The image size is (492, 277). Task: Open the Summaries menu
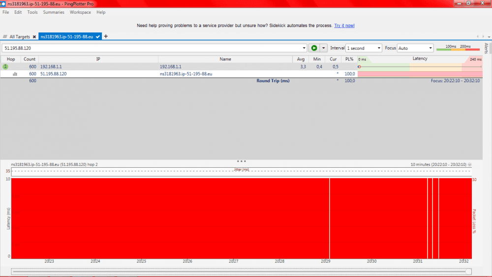point(53,12)
